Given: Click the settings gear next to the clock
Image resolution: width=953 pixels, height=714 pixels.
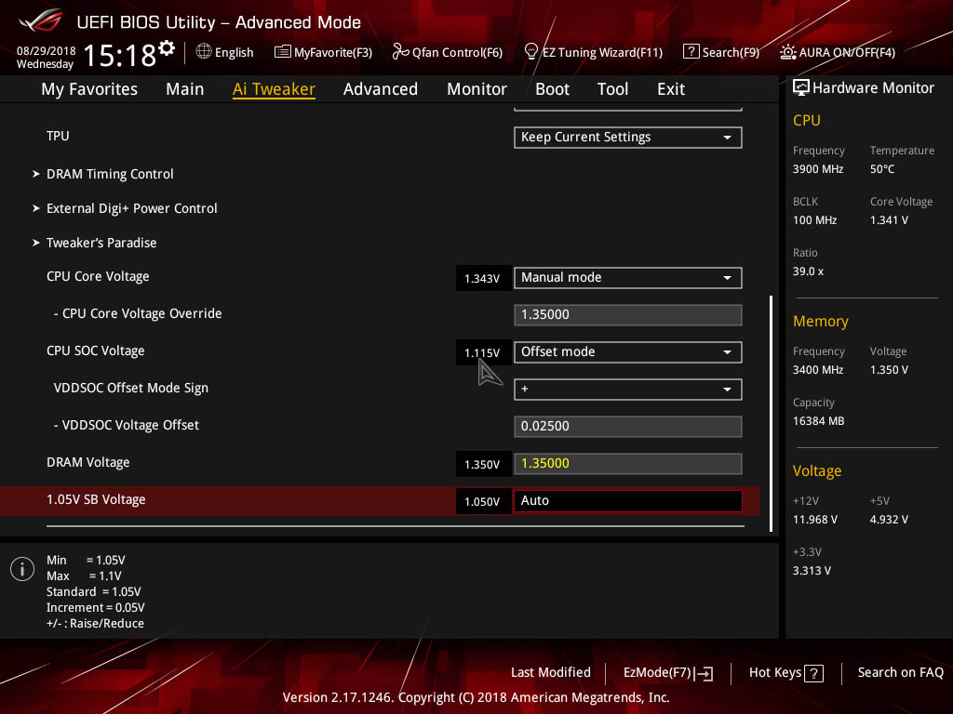Looking at the screenshot, I should [x=167, y=48].
